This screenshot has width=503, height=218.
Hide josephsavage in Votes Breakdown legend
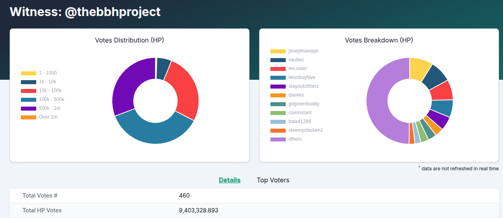(x=294, y=51)
